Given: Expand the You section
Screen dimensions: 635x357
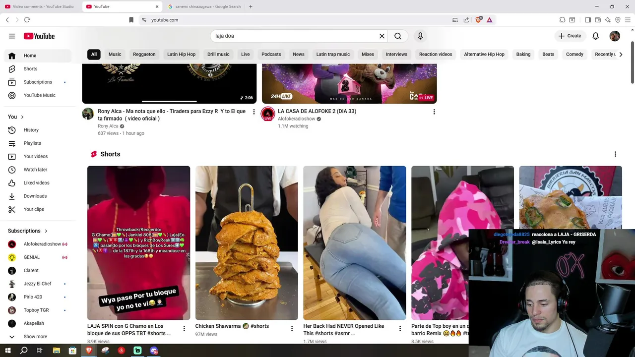Looking at the screenshot, I should click(x=16, y=117).
